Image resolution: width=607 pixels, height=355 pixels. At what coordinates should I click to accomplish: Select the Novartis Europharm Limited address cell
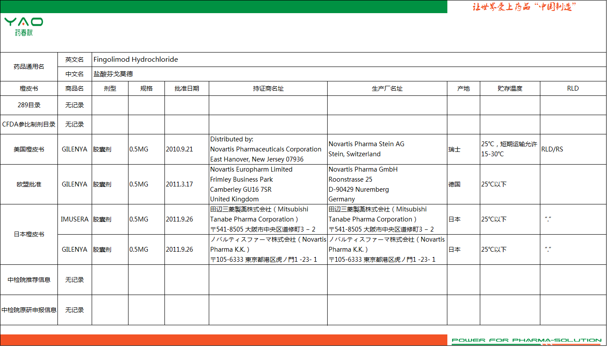click(x=268, y=184)
